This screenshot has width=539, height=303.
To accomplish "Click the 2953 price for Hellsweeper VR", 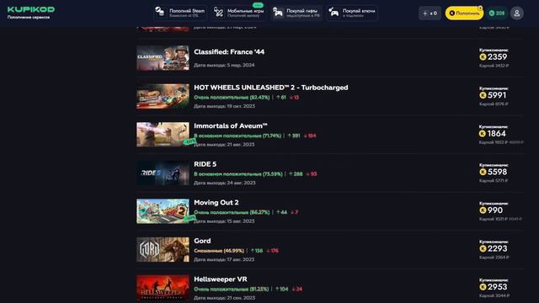I will point(497,287).
